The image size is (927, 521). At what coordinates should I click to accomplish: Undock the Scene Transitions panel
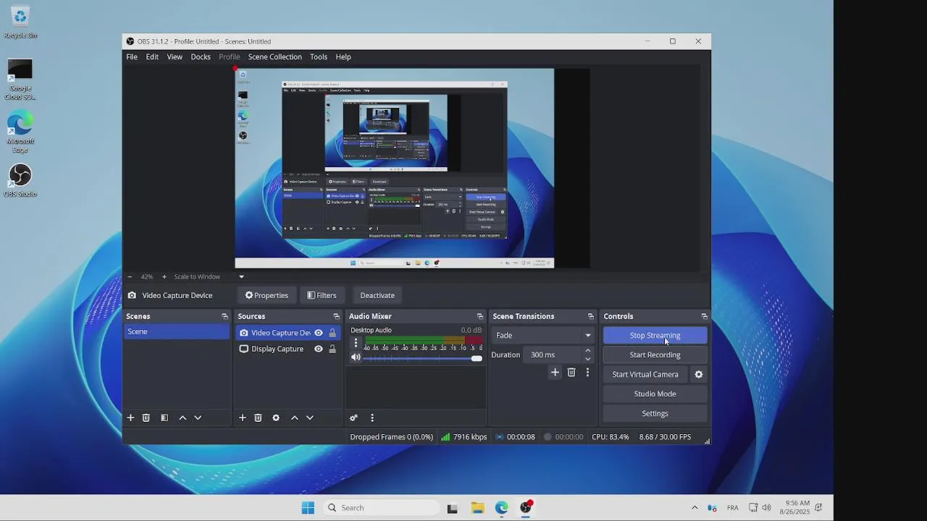coord(590,316)
